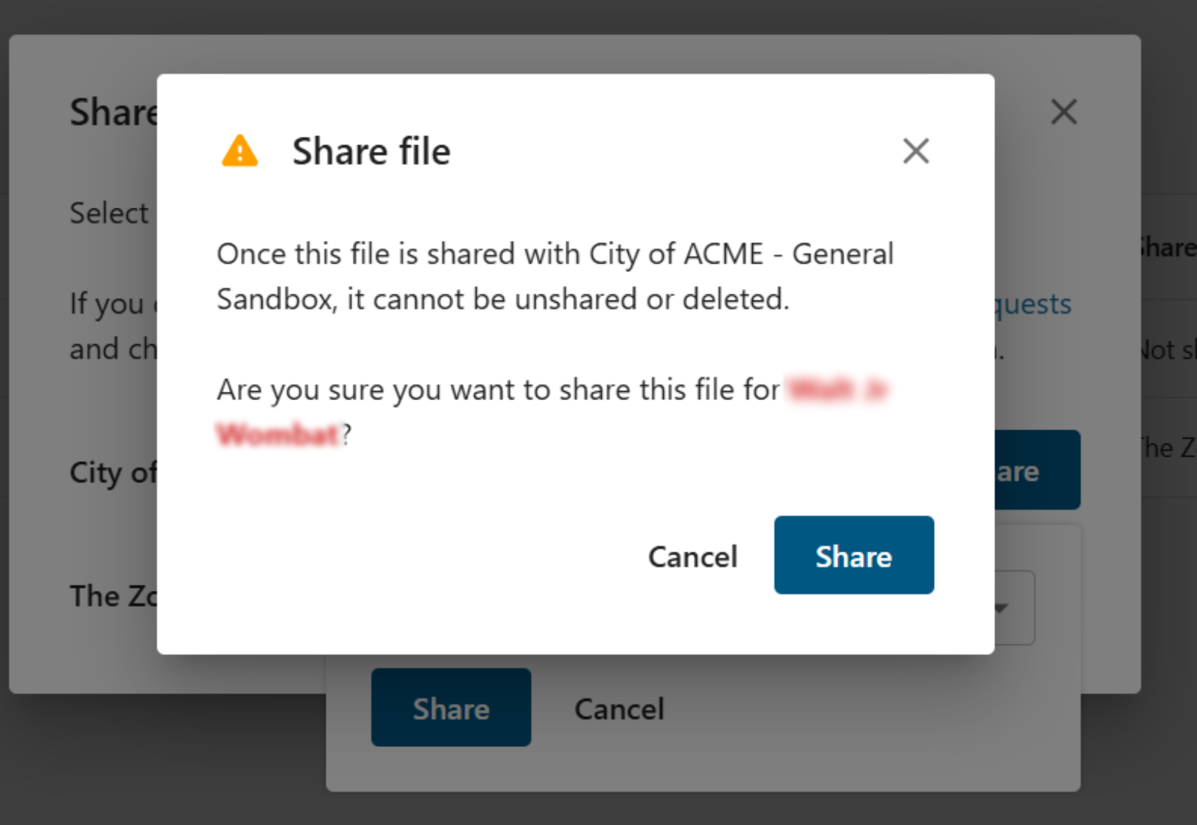Close the Share file confirmation dialog
Screen dimensions: 1197x825
click(x=916, y=151)
